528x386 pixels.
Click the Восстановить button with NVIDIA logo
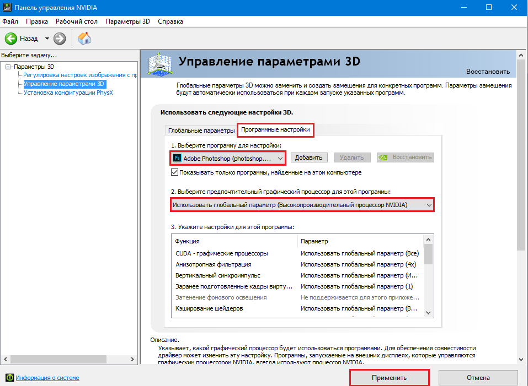405,157
